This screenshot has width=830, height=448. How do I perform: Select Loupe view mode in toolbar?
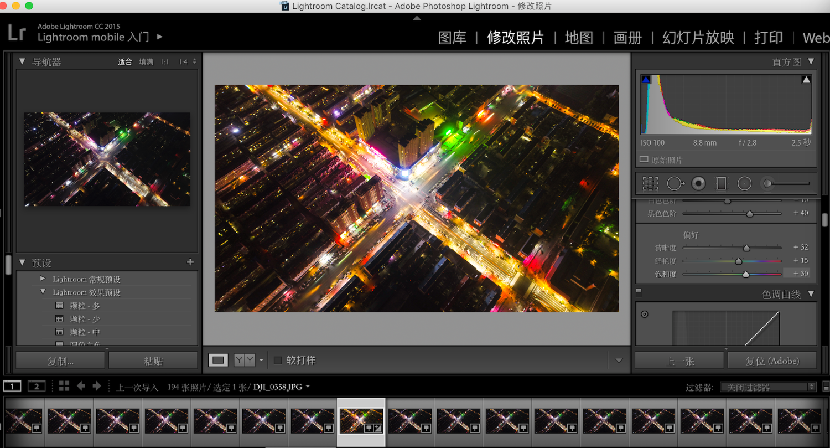(218, 361)
